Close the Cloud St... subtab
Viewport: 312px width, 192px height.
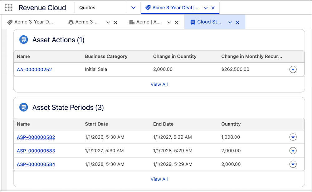[x=237, y=22]
